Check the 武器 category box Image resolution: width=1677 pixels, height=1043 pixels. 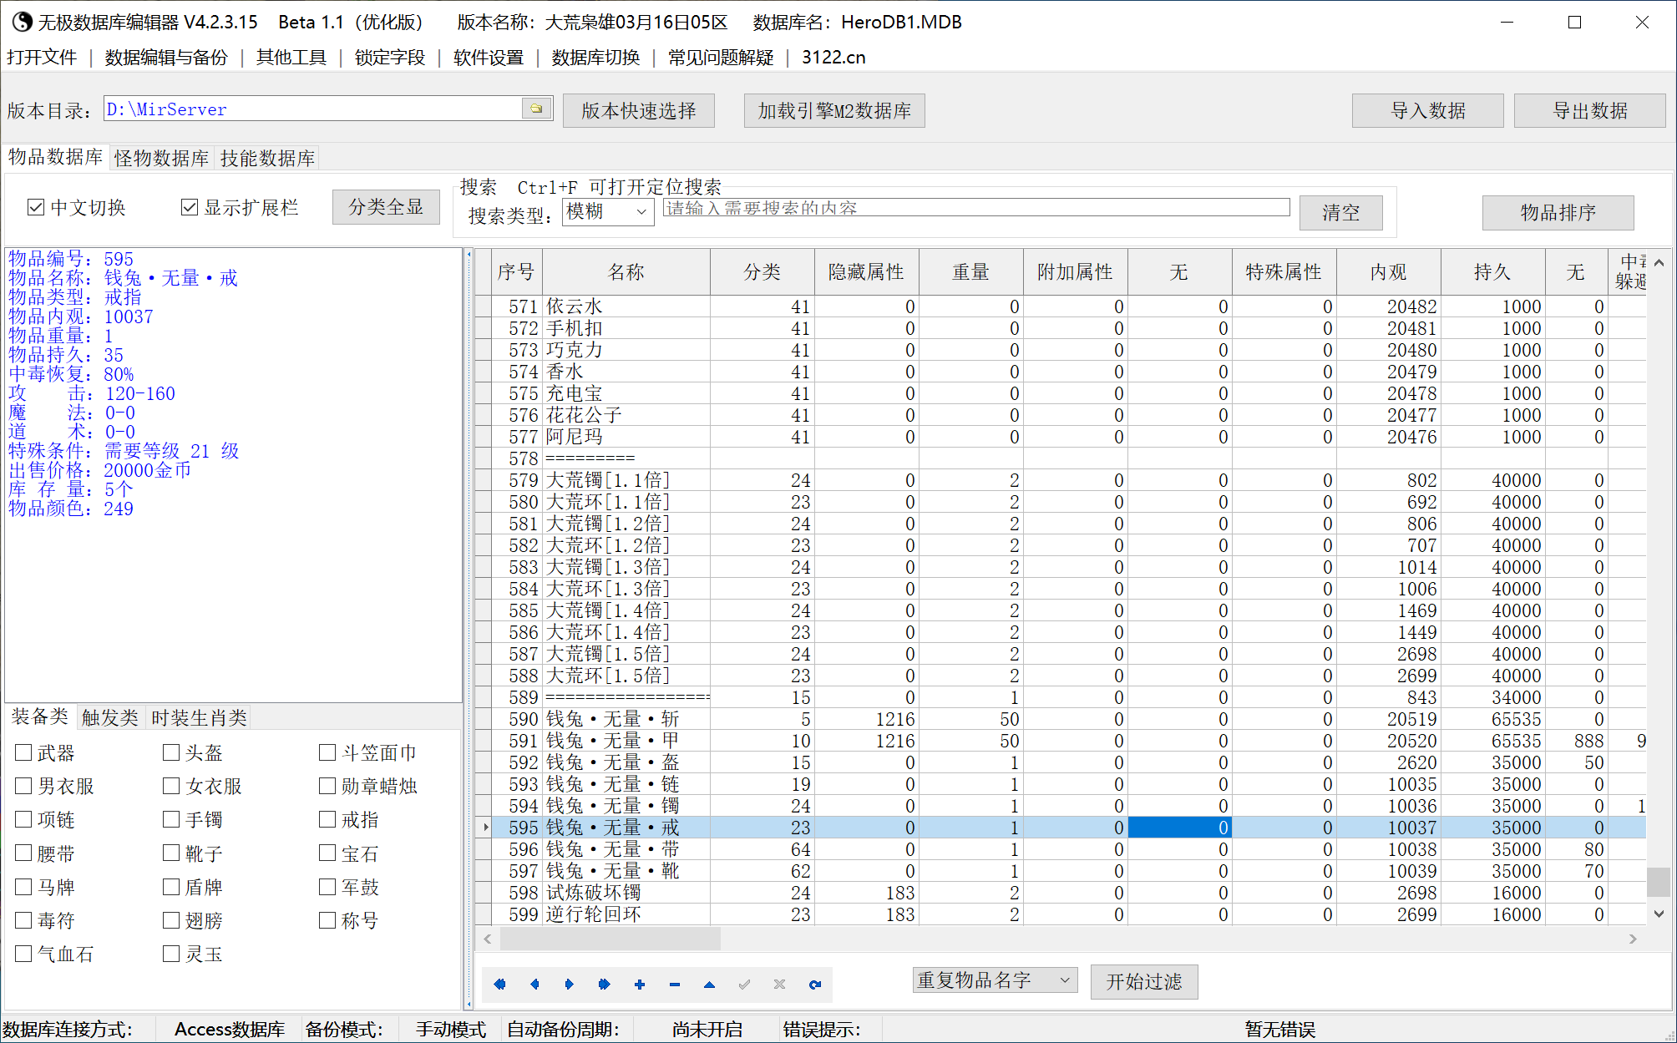[x=23, y=752]
